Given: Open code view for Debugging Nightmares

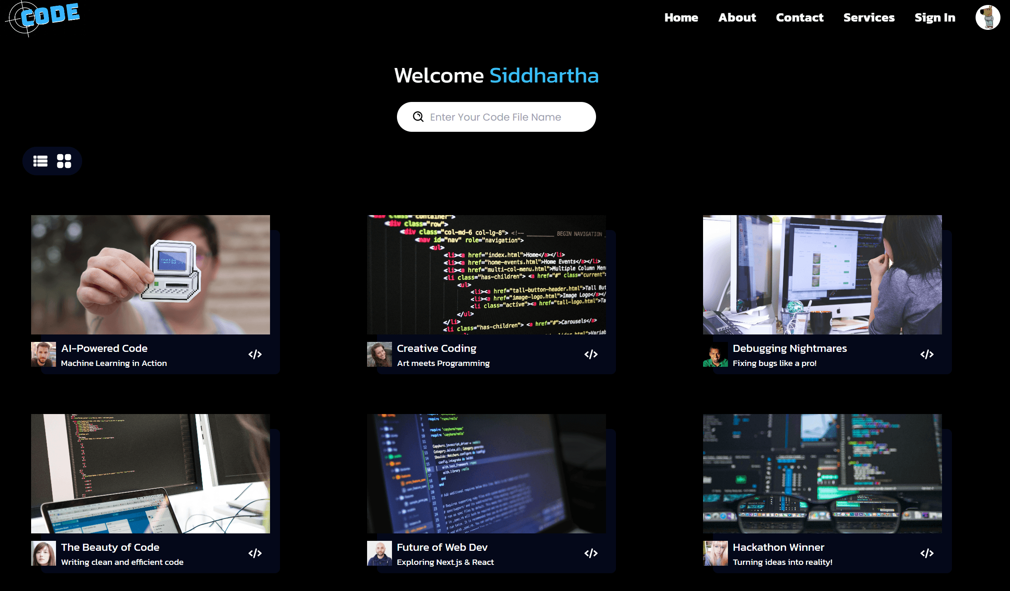Looking at the screenshot, I should click(x=927, y=354).
